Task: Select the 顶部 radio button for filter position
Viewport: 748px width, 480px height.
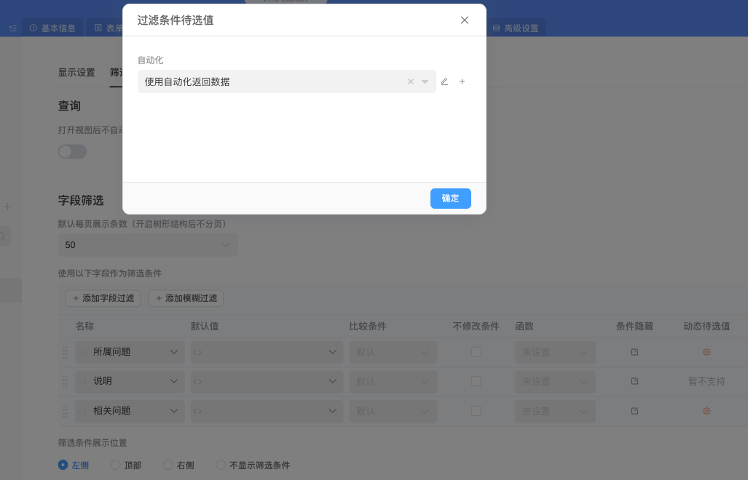Action: click(x=114, y=465)
